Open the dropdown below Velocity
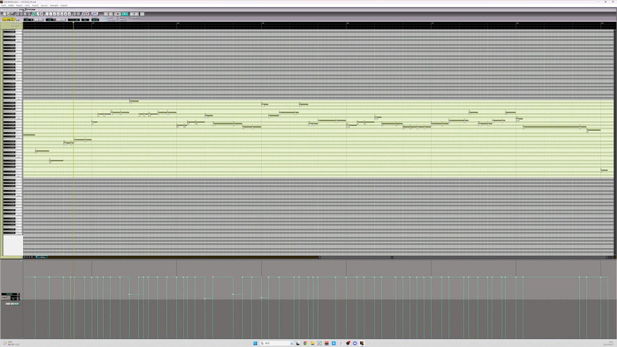The width and height of the screenshot is (617, 347). [x=15, y=296]
